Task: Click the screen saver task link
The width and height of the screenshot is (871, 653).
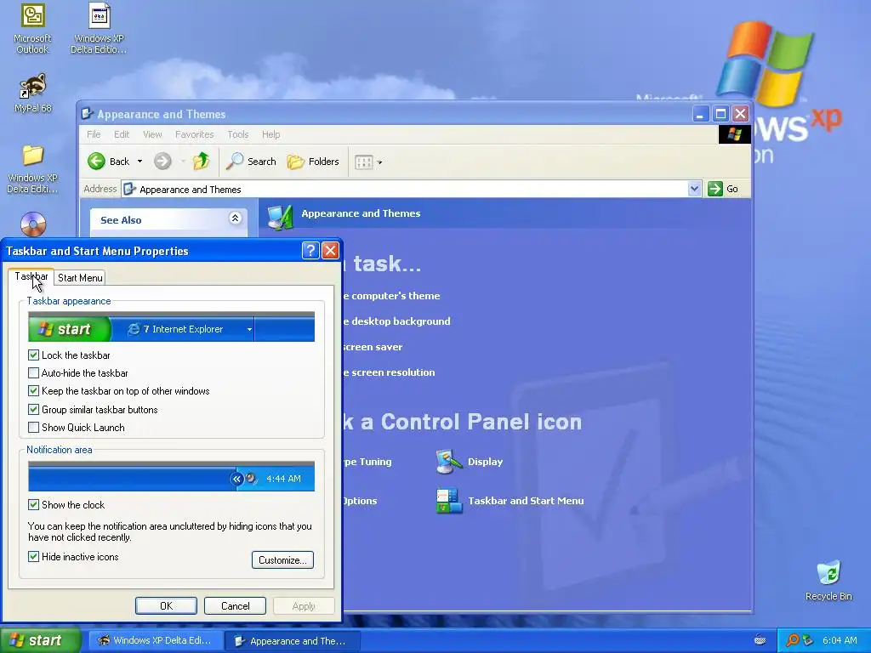Action: (373, 347)
